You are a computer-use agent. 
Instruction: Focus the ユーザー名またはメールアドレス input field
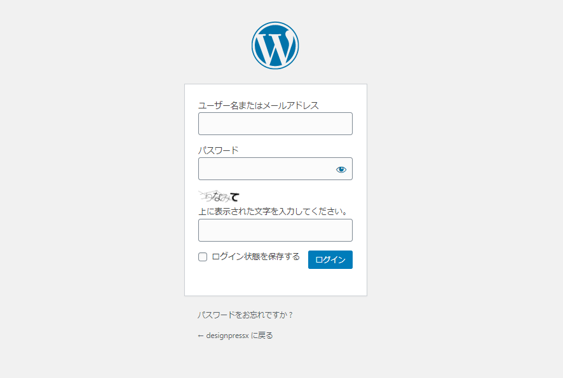(275, 123)
